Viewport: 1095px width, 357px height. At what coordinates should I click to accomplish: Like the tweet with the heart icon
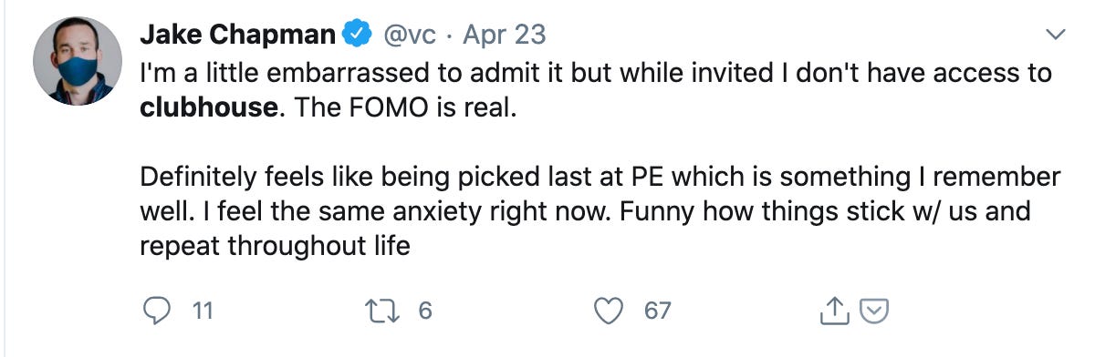[x=609, y=311]
